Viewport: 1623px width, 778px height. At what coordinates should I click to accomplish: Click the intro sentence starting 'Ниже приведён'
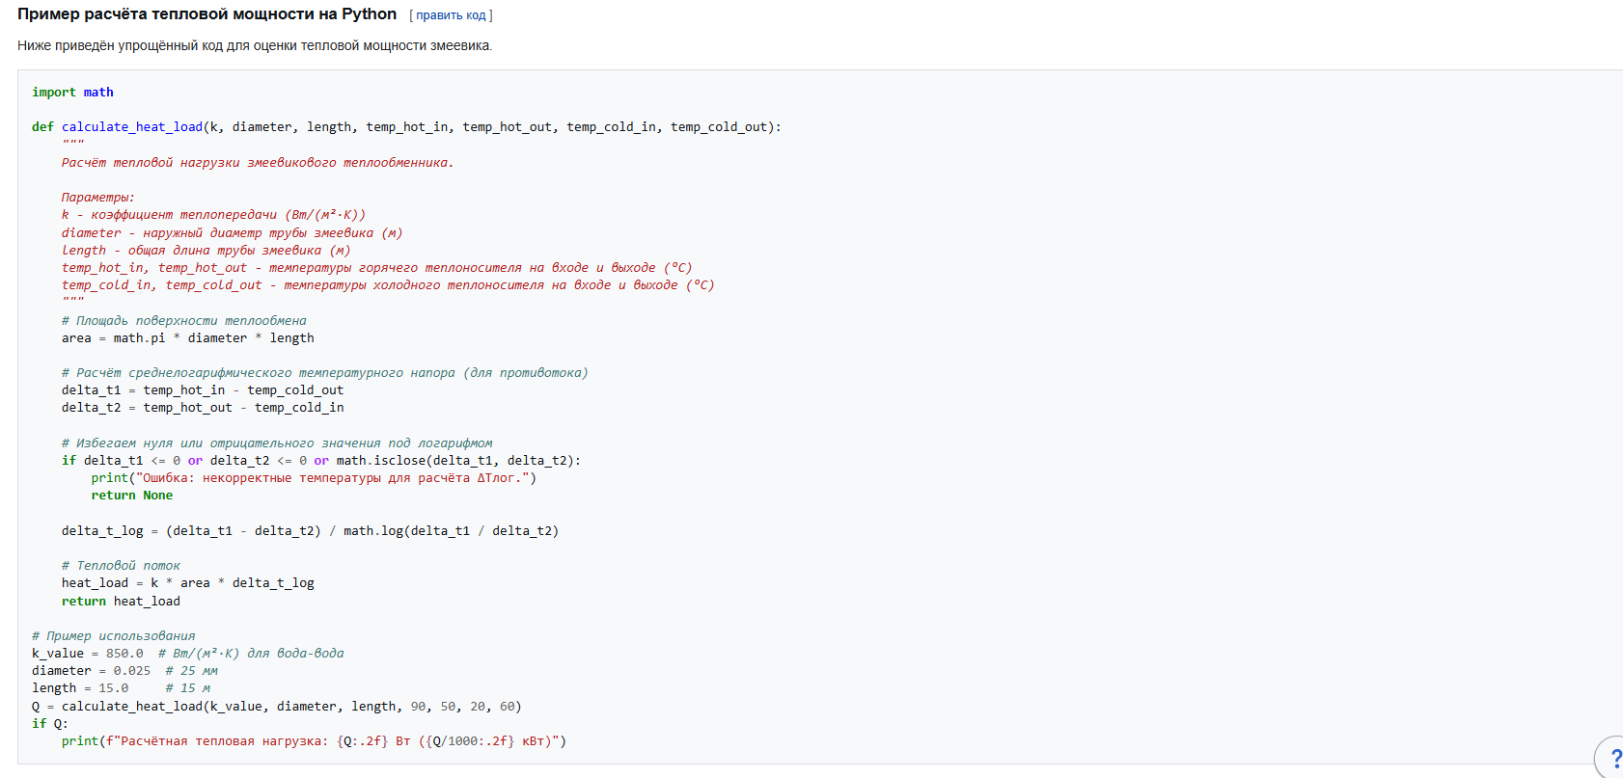click(255, 45)
